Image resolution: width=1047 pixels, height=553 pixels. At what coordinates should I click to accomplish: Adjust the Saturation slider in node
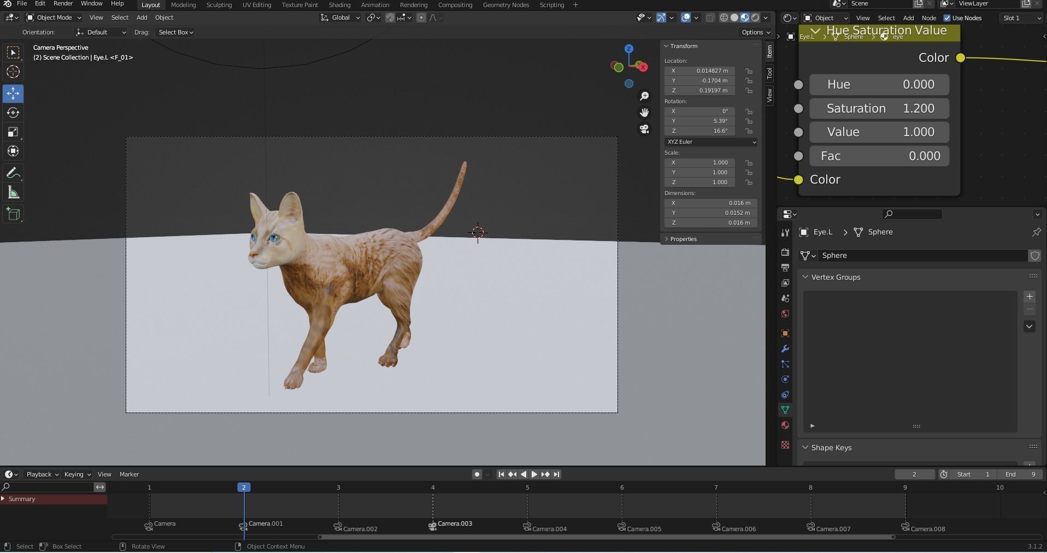[x=879, y=108]
